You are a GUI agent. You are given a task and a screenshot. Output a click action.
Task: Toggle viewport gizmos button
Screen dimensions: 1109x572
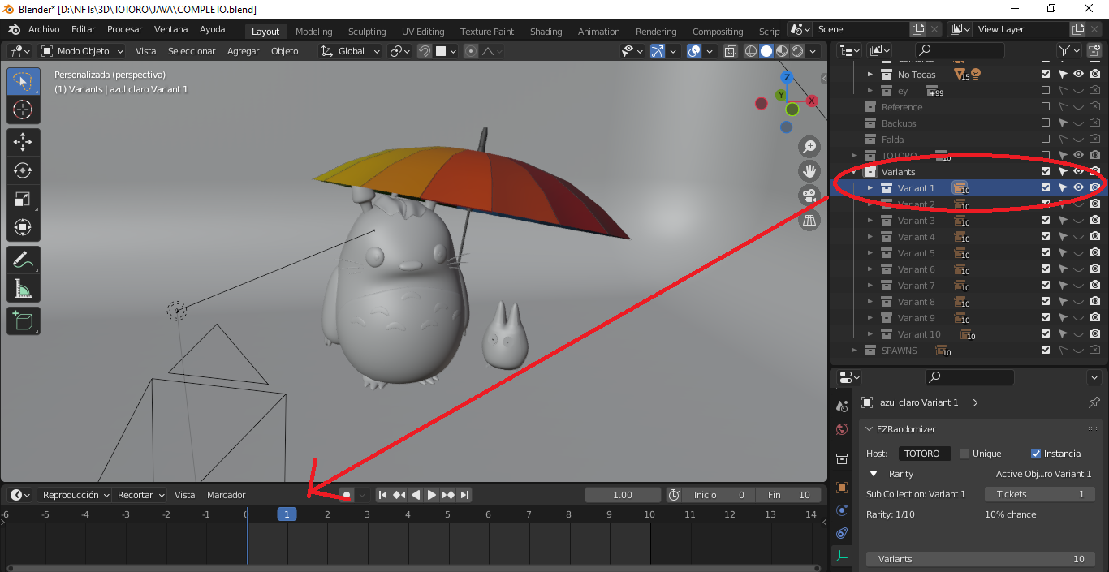[658, 51]
